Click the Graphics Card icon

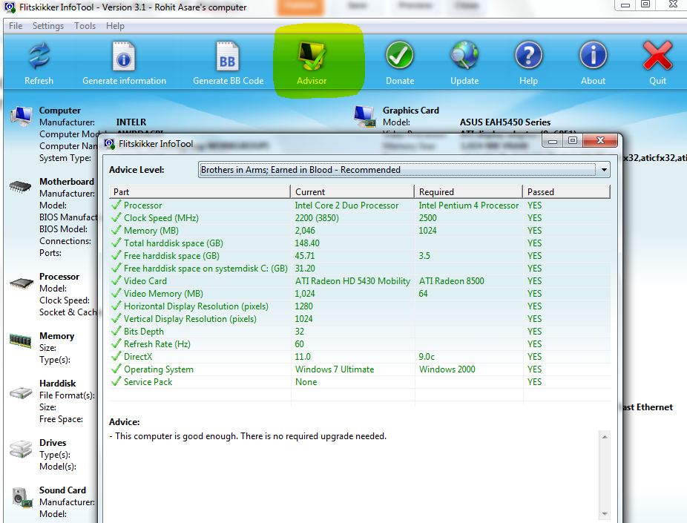[x=364, y=116]
